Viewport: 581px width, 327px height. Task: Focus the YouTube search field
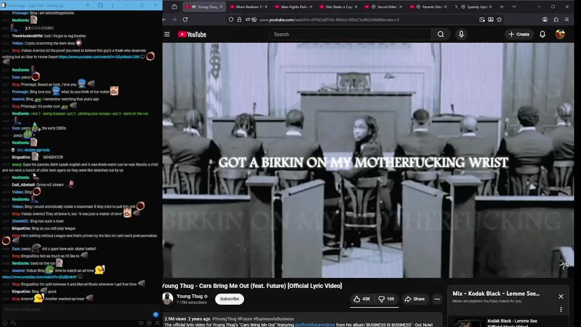[350, 35]
